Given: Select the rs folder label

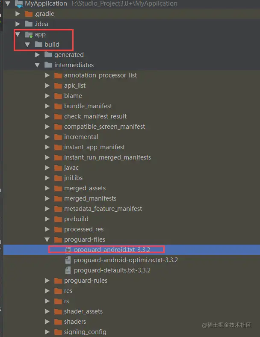Looking at the screenshot, I should [66, 301].
